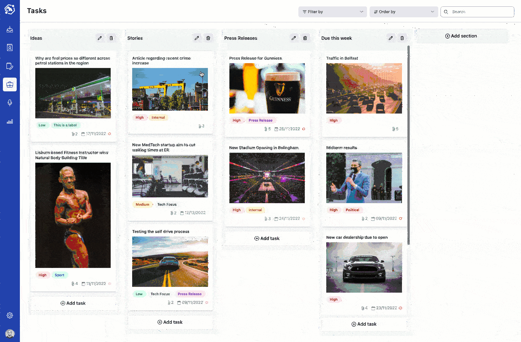Delete the Stories section with trash icon
521x342 pixels.
[x=208, y=38]
